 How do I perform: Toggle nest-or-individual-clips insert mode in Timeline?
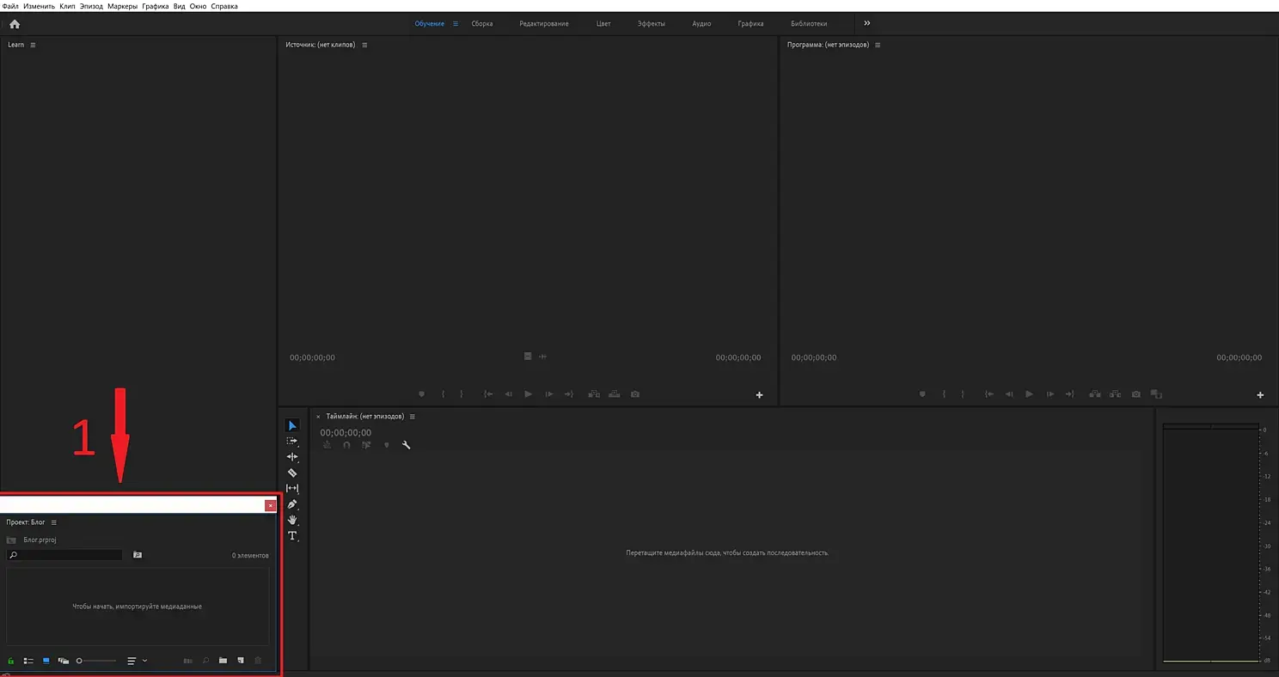point(327,445)
